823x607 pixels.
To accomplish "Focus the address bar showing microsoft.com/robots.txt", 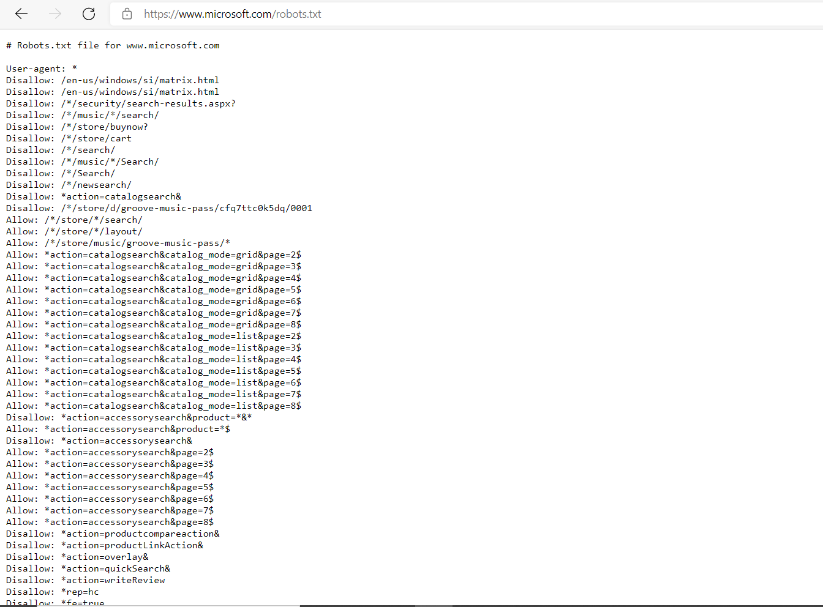I will pos(467,13).
